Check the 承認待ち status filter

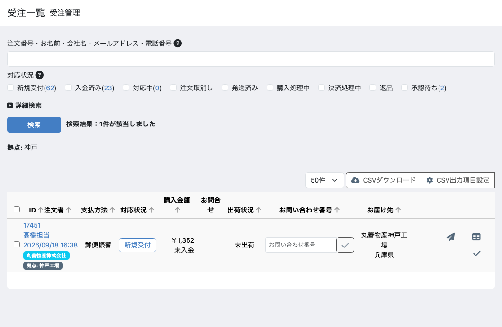pos(404,88)
